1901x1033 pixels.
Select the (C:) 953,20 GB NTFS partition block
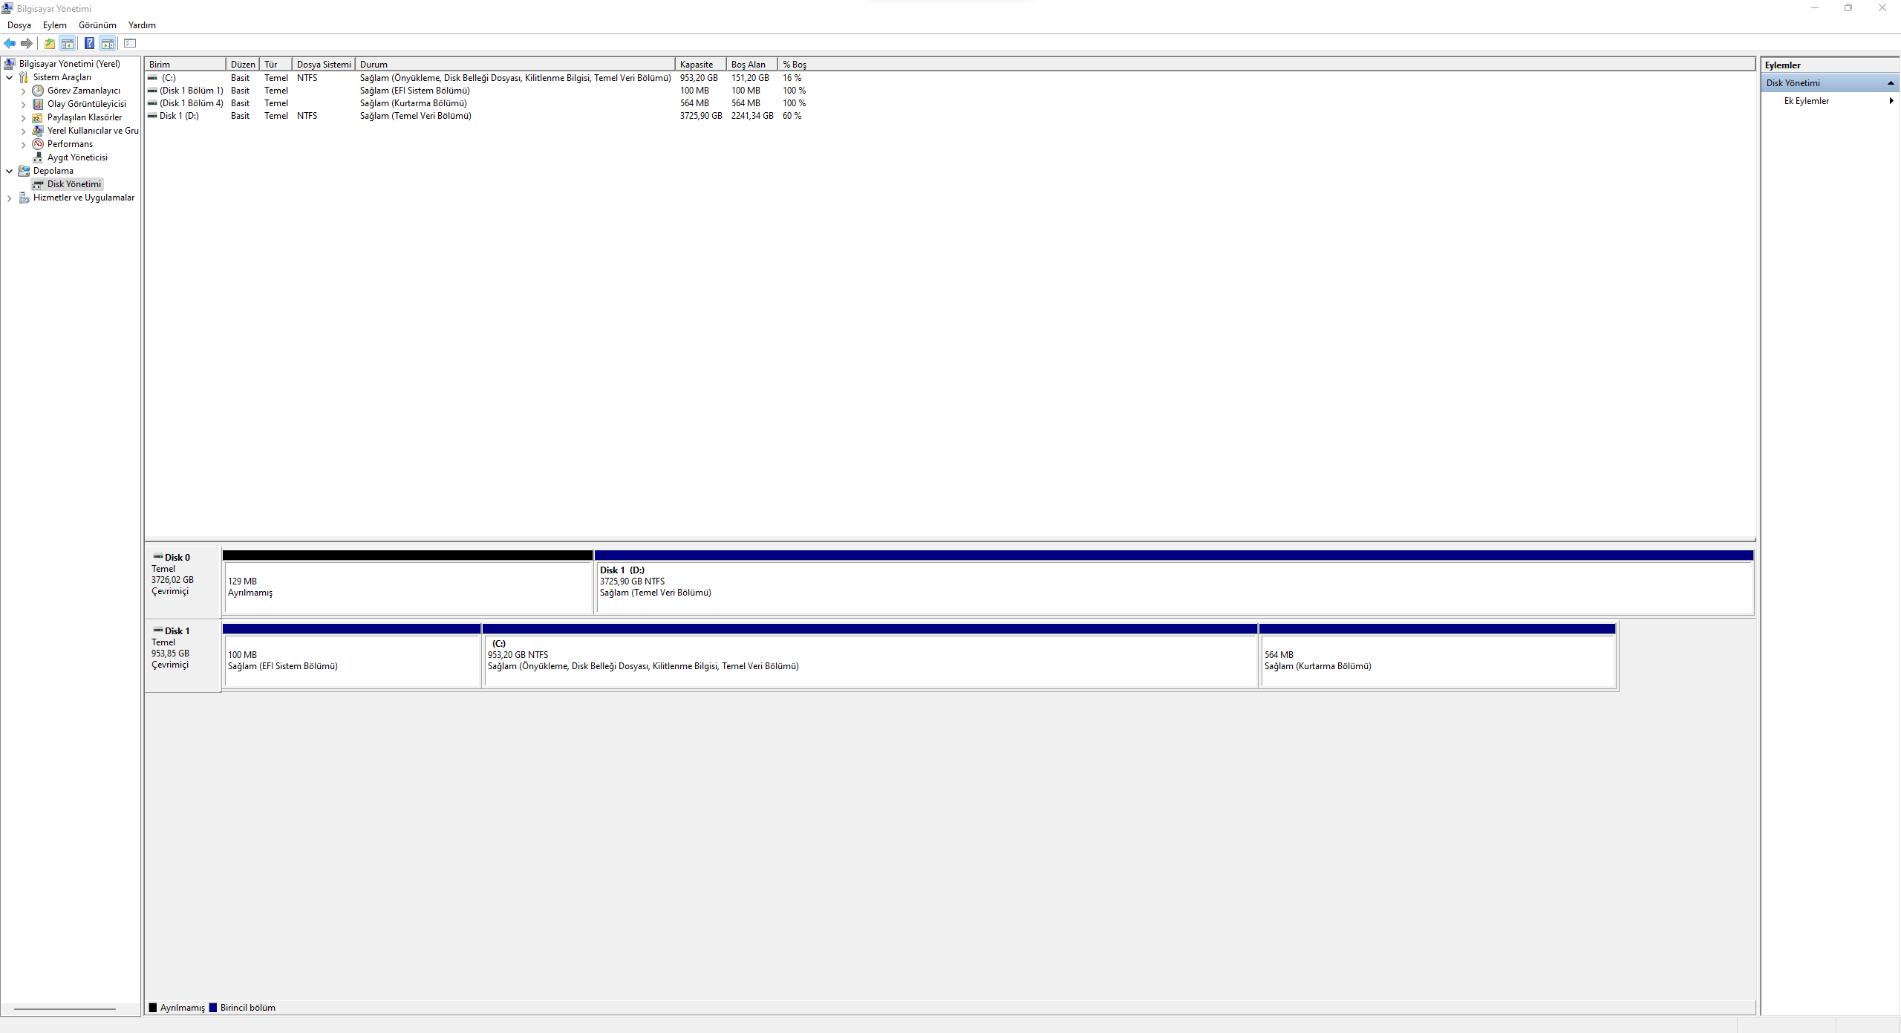pyautogui.click(x=870, y=656)
